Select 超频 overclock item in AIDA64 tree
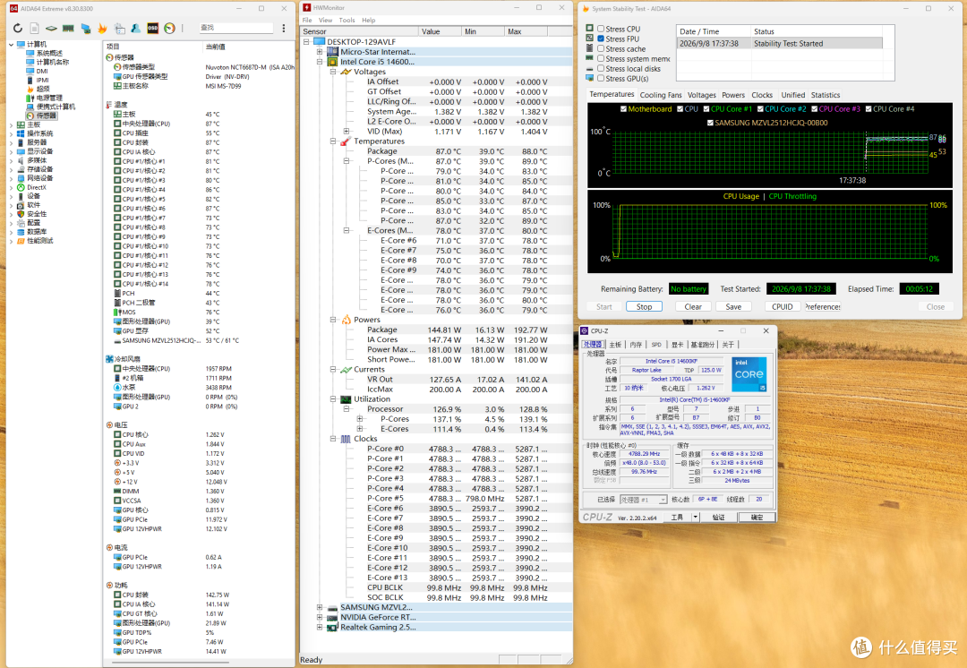 pos(43,89)
